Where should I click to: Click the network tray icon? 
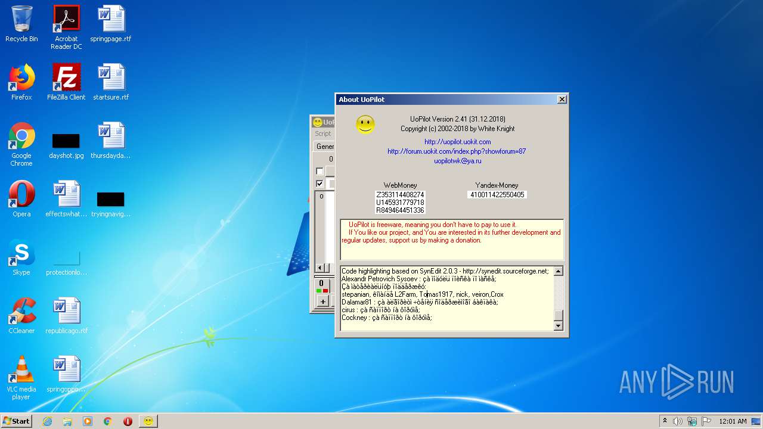click(692, 421)
